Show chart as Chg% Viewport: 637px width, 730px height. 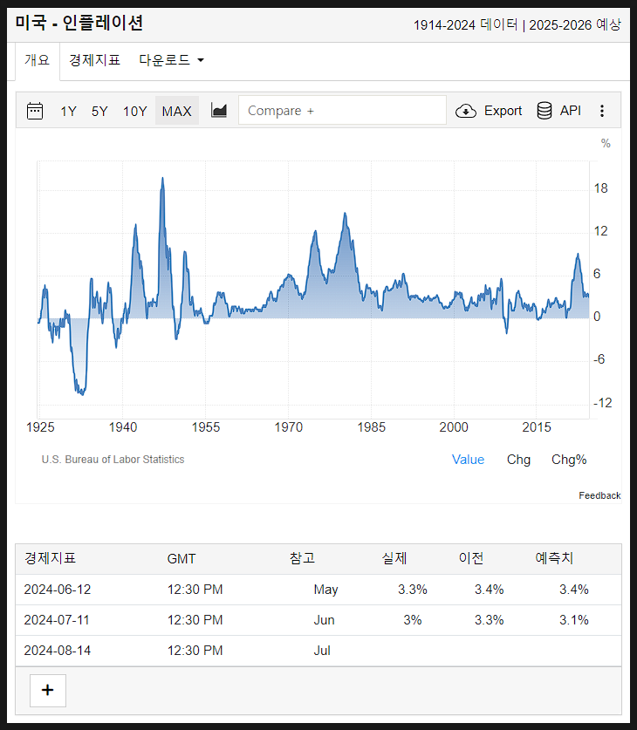pyautogui.click(x=569, y=460)
